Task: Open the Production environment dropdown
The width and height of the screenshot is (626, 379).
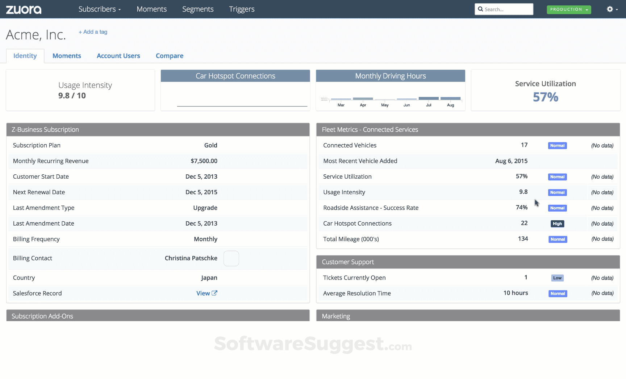Action: pos(569,9)
